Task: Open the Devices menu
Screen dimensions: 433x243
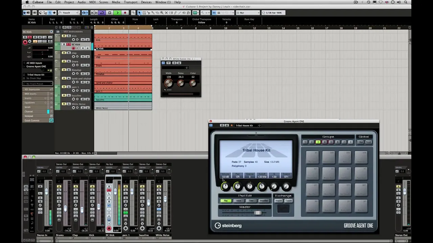Action: click(146, 2)
